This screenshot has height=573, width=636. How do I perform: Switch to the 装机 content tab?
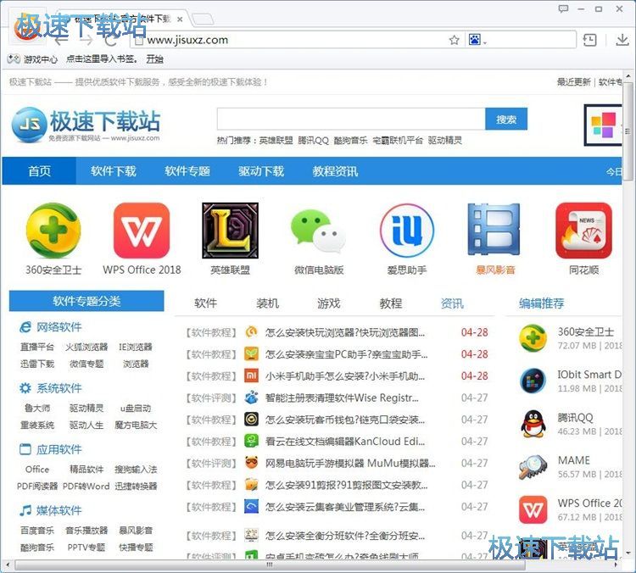[267, 303]
